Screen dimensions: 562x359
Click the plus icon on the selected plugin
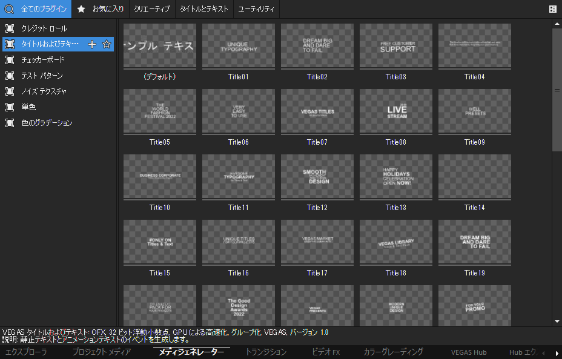click(x=92, y=44)
